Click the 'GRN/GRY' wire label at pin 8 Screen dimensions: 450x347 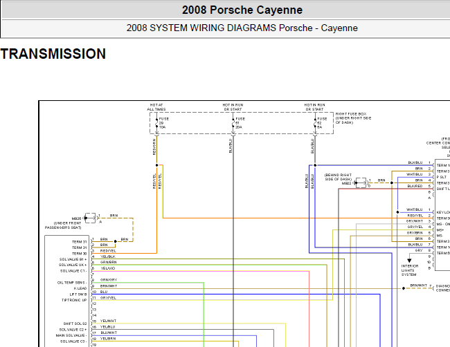(109, 280)
